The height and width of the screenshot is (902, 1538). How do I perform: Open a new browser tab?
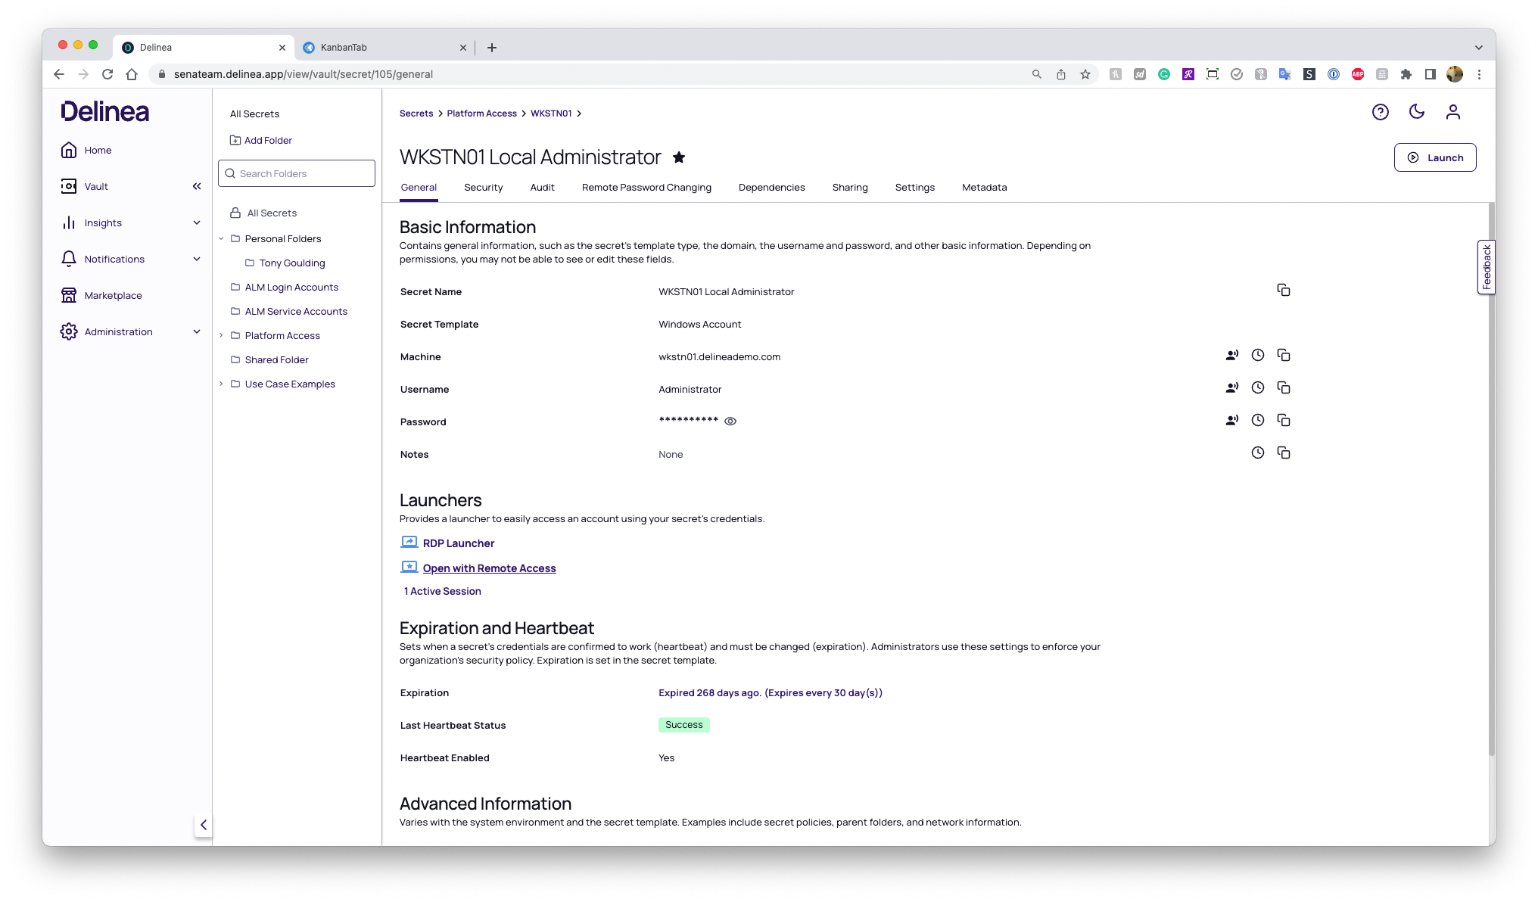[x=491, y=48]
